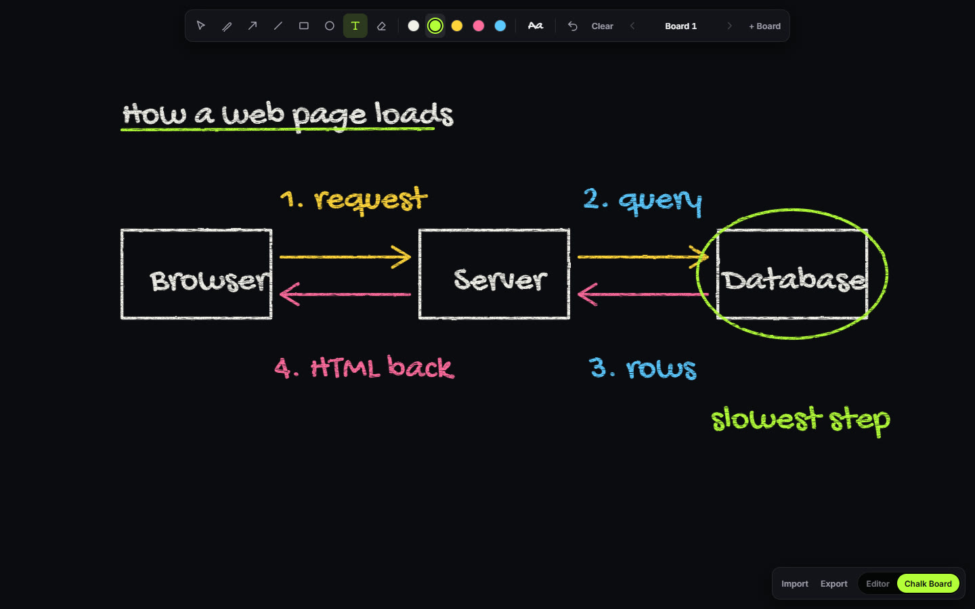Pick the arrow drawing tool
This screenshot has height=609, width=975.
tap(253, 26)
